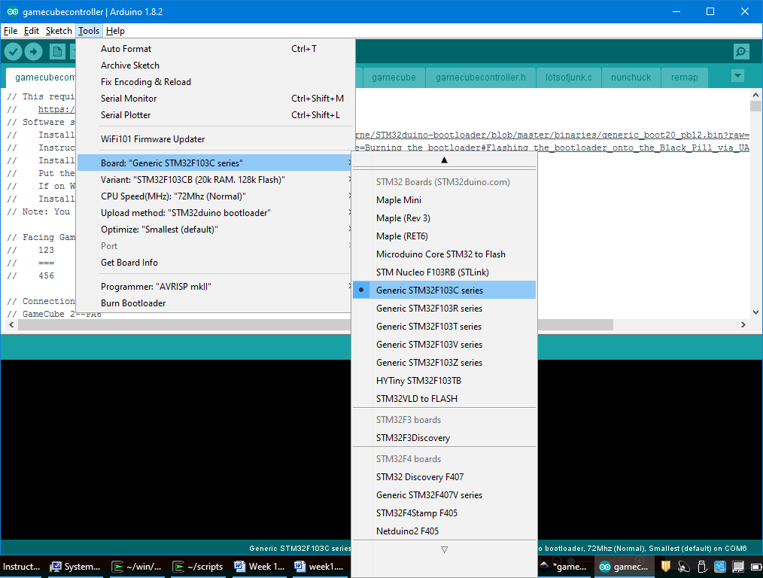
Task: Click the New sketch toolbar icon
Action: click(x=57, y=51)
